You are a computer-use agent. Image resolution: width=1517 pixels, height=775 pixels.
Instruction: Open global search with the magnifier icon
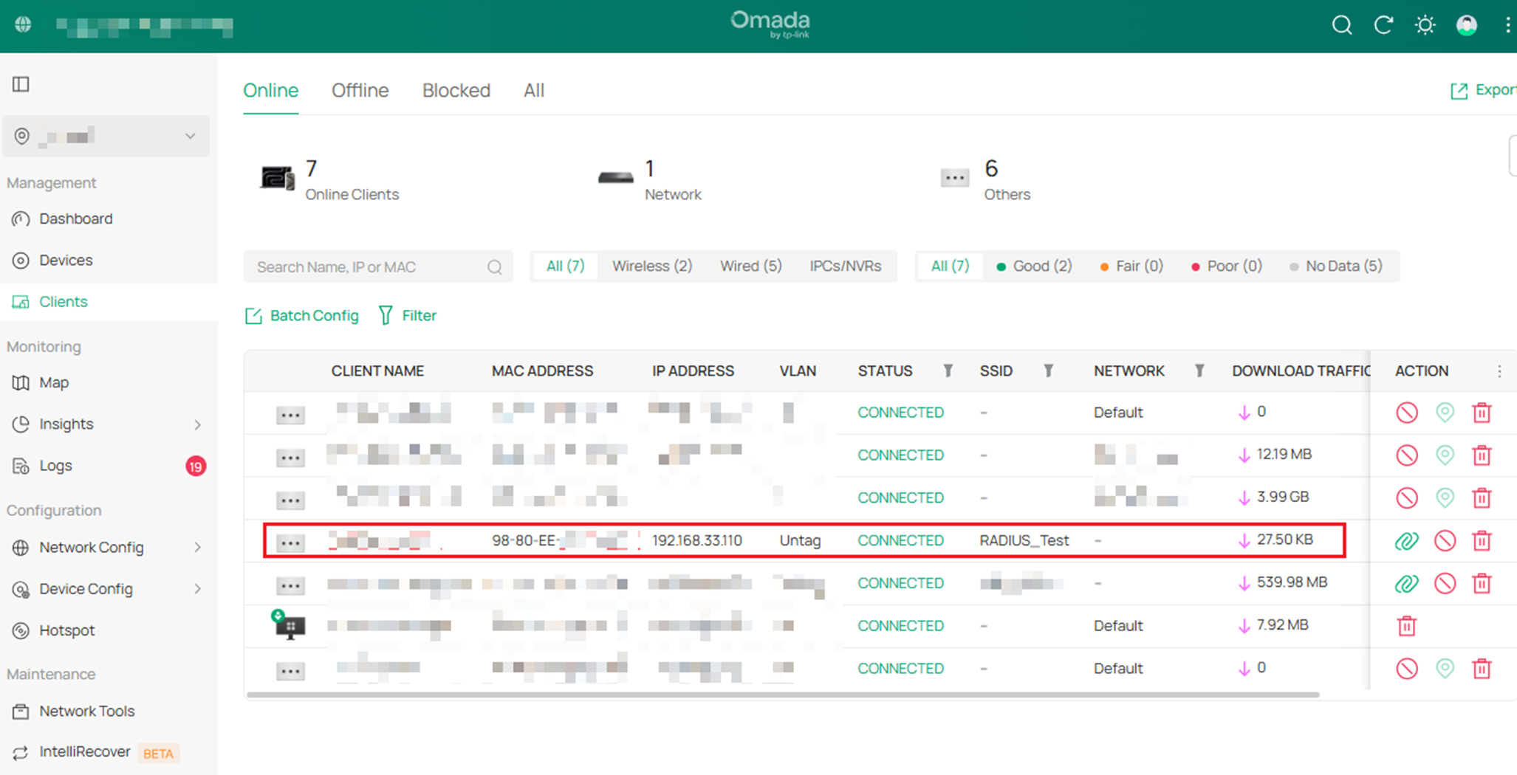coord(1342,25)
